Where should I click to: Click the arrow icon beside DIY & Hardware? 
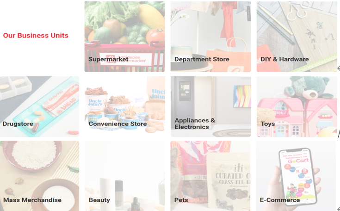click(x=339, y=68)
